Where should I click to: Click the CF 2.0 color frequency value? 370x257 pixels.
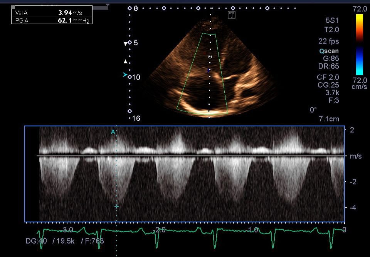(328, 77)
